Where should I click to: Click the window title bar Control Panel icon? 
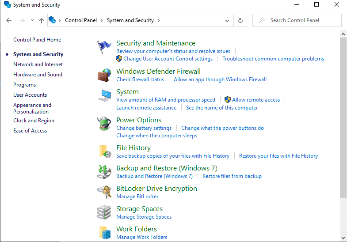click(x=8, y=4)
